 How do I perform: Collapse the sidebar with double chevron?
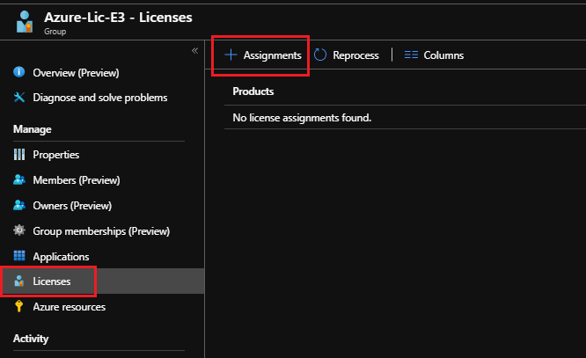click(194, 51)
